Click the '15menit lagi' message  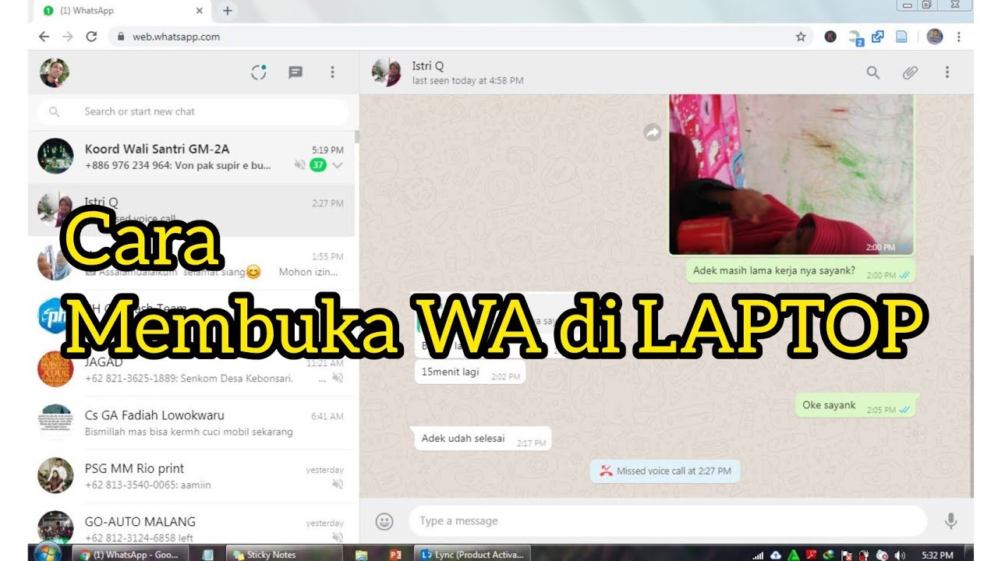pyautogui.click(x=469, y=372)
